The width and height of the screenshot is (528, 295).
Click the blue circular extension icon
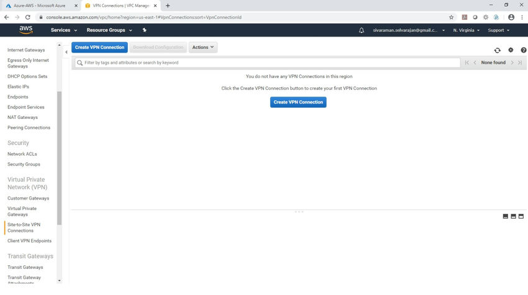[496, 17]
